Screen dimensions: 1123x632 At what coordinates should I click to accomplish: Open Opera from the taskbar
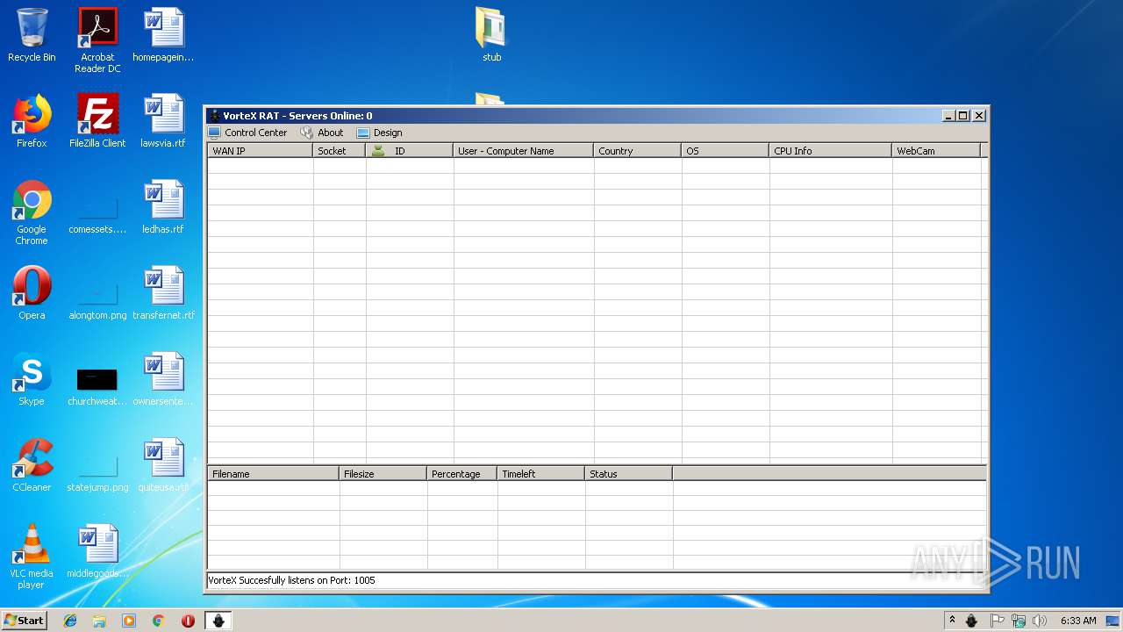(188, 621)
